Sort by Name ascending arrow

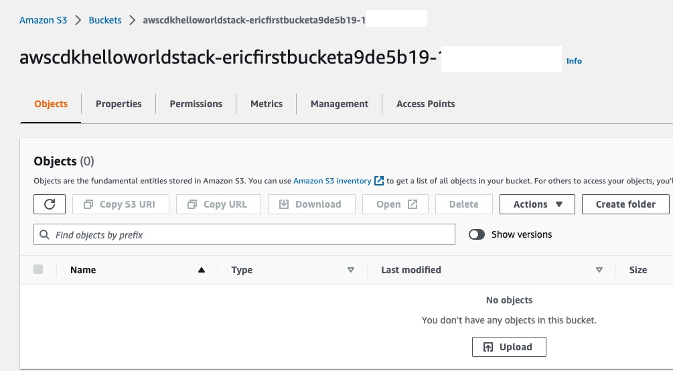pyautogui.click(x=202, y=270)
